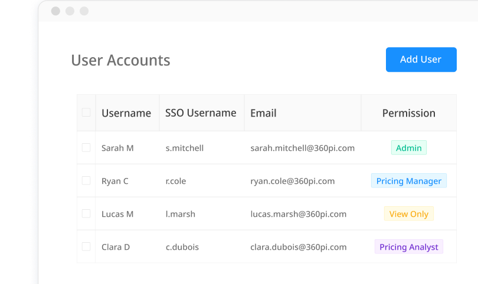Screen dimensions: 478x284
Task: Open the Pricing Manager permission tag
Action: tap(408, 181)
